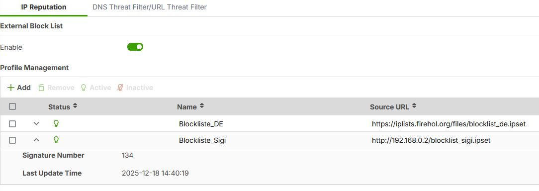This screenshot has width=539, height=191.
Task: Click Blockliste_Sigi status lightbulb icon
Action: click(x=56, y=140)
